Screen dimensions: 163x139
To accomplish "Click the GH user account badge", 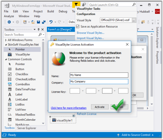I will click(x=157, y=11).
